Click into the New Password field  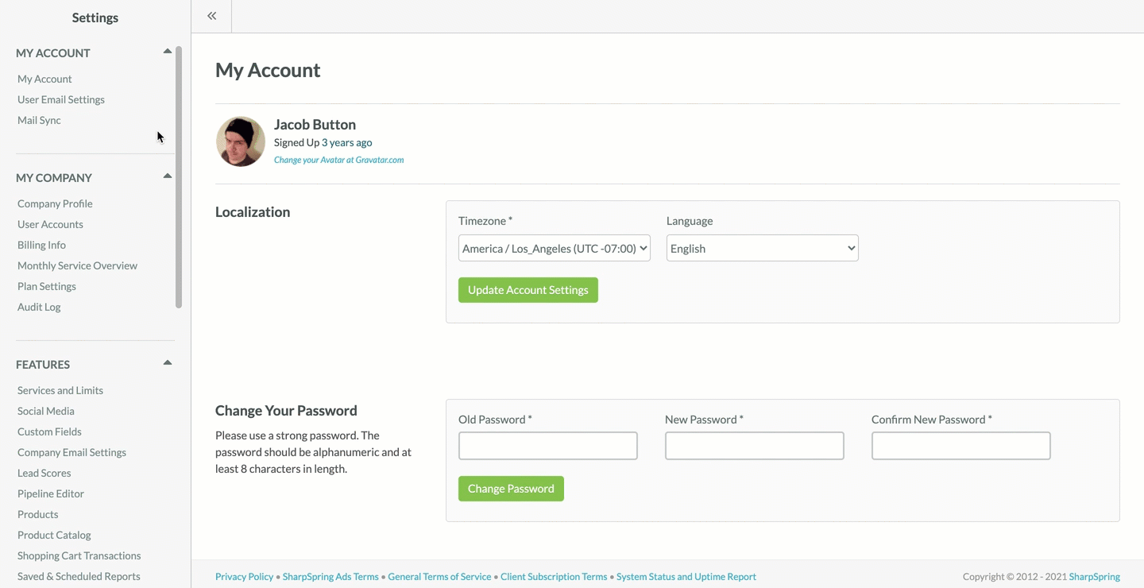click(754, 446)
